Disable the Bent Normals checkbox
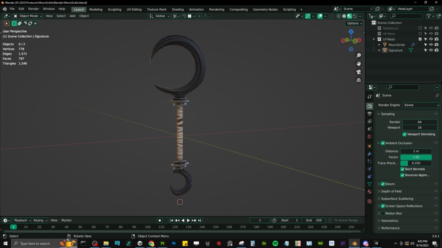This screenshot has width=442, height=248. point(402,169)
